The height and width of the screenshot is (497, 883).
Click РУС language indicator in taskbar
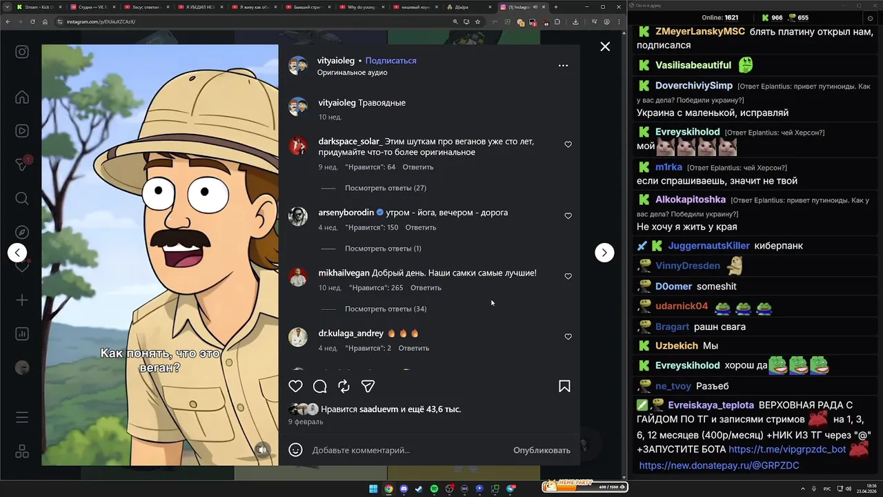(827, 489)
